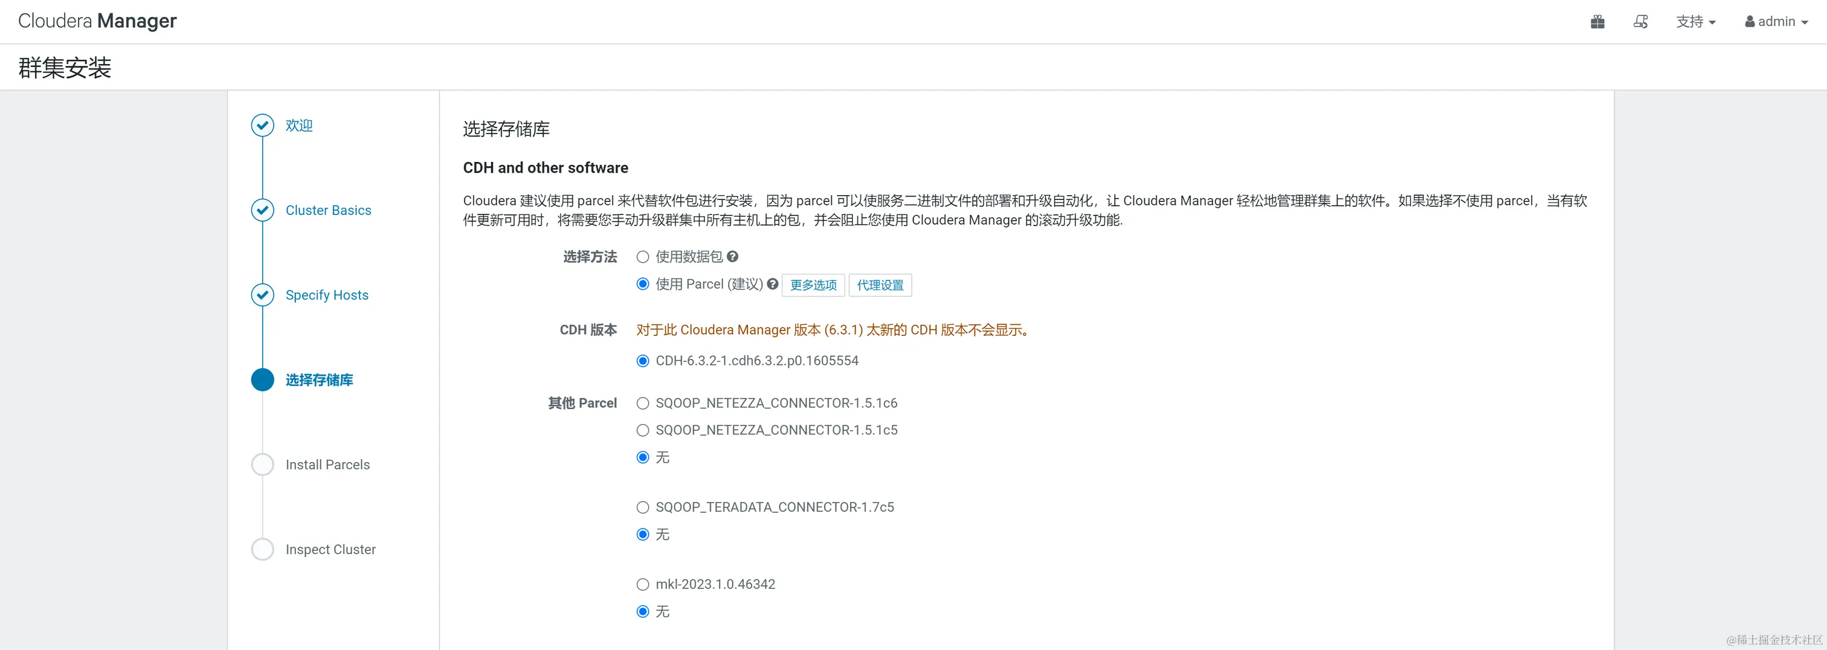1827x650 pixels.
Task: Click the 选择存储库 current step circle
Action: pyautogui.click(x=262, y=380)
